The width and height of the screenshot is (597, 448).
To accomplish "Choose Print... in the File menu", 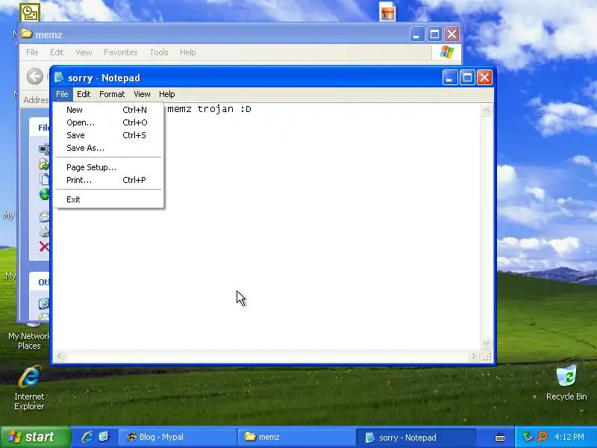I will (x=108, y=180).
